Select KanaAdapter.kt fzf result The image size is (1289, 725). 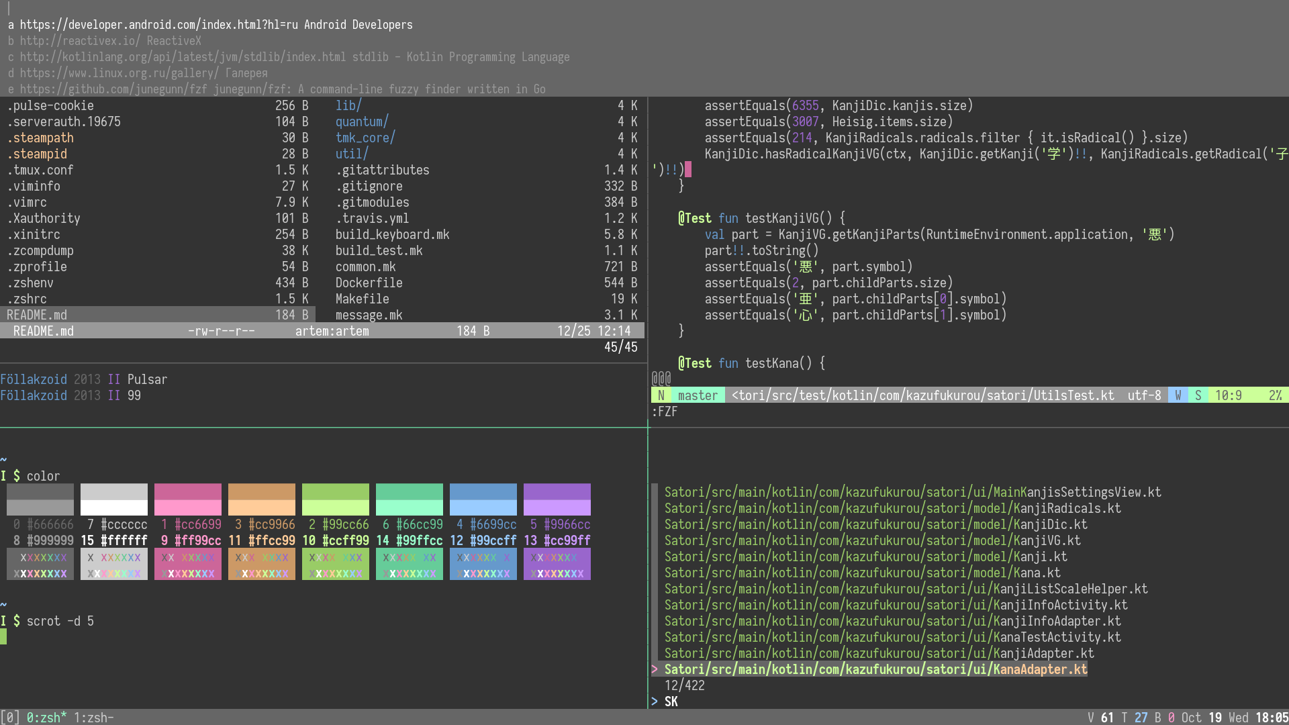pyautogui.click(x=875, y=669)
